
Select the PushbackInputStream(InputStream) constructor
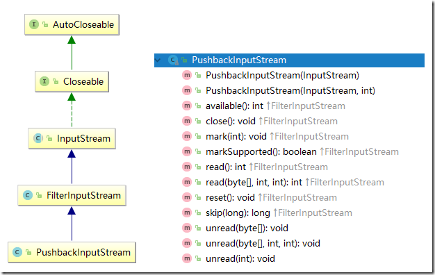click(x=282, y=76)
